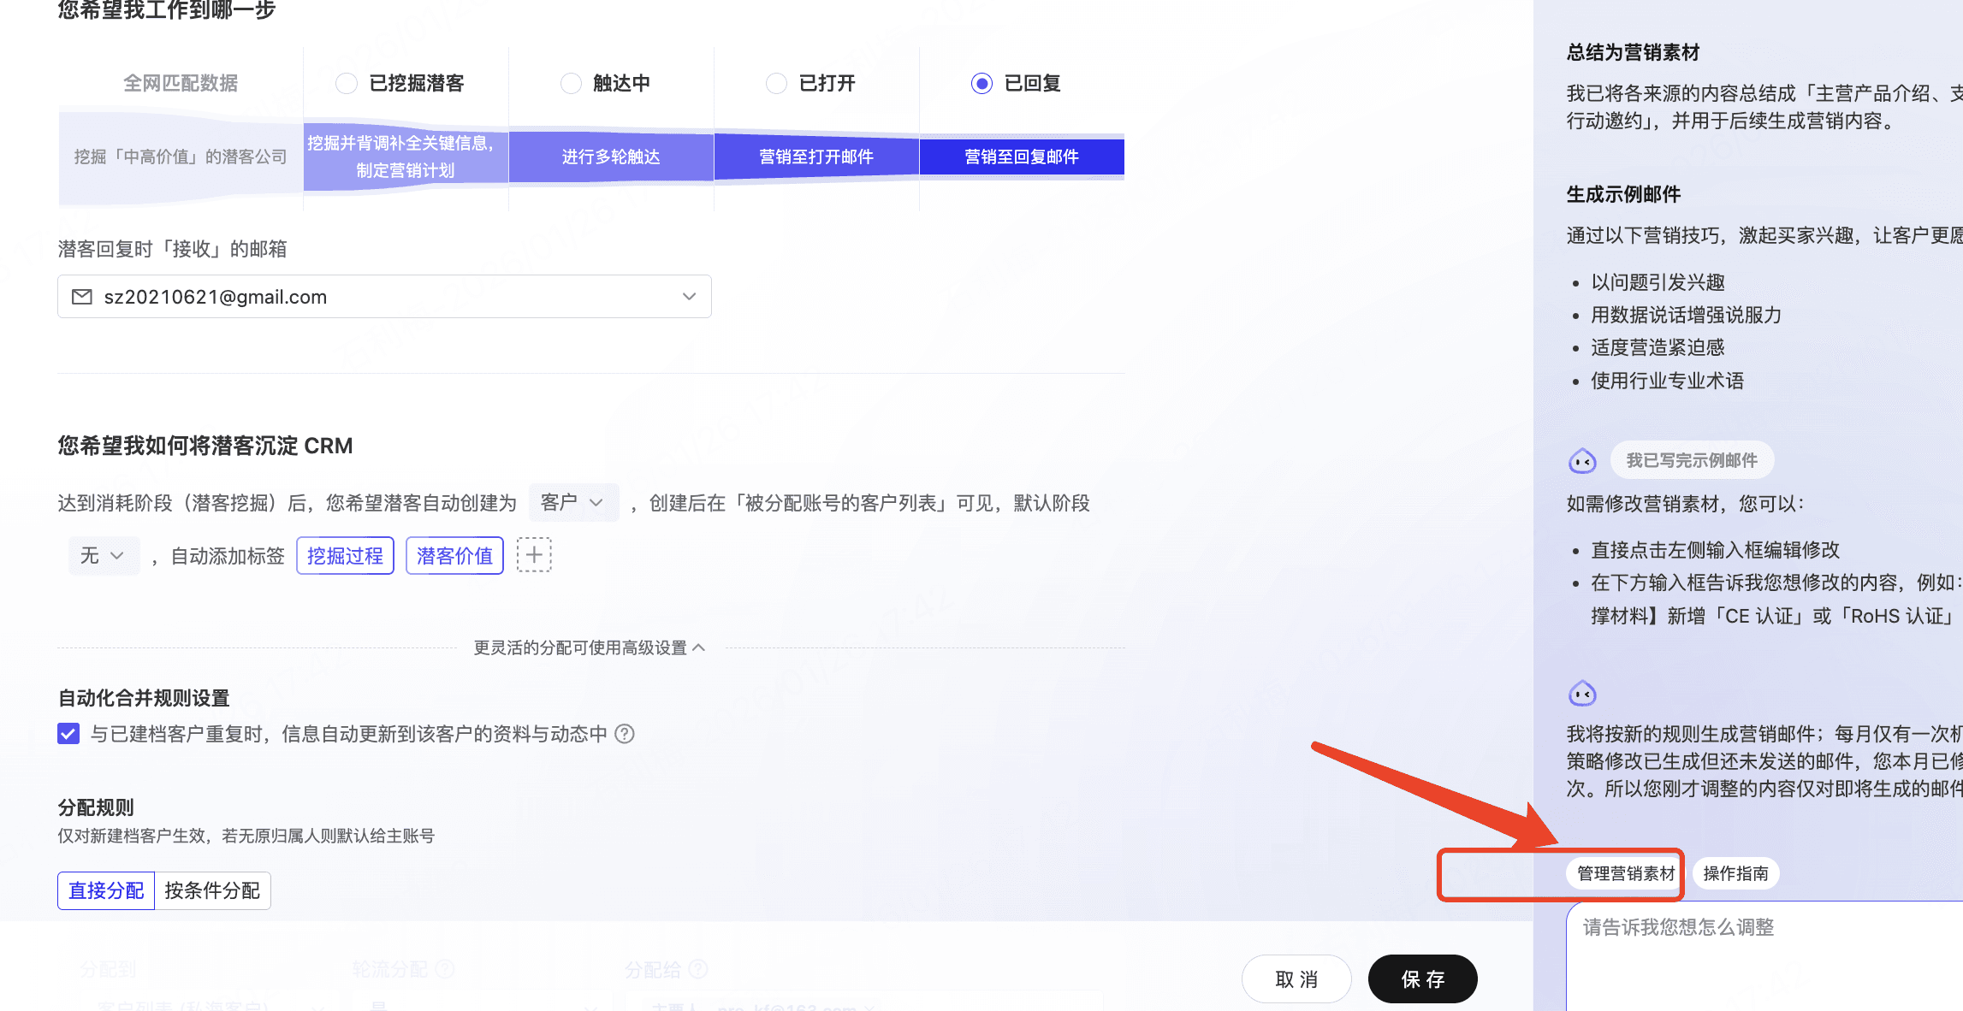This screenshot has height=1011, width=1963.
Task: Open the 无 default stage dropdown
Action: (x=104, y=556)
